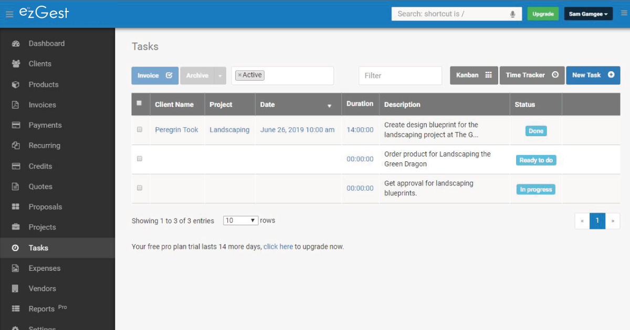Click the green Upgrade button
The width and height of the screenshot is (630, 330).
click(543, 14)
